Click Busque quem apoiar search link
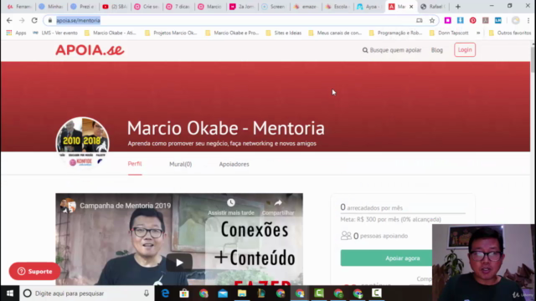 coord(392,50)
